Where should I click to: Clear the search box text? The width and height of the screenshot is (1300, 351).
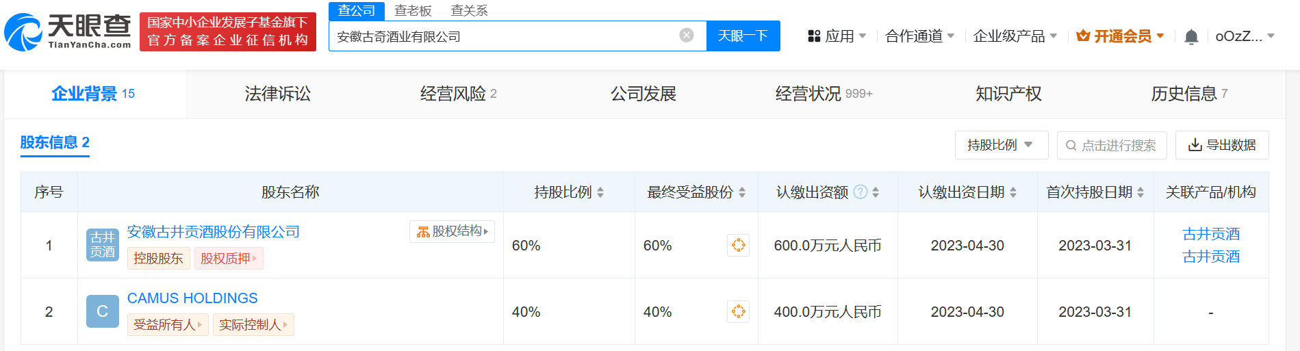tap(687, 36)
